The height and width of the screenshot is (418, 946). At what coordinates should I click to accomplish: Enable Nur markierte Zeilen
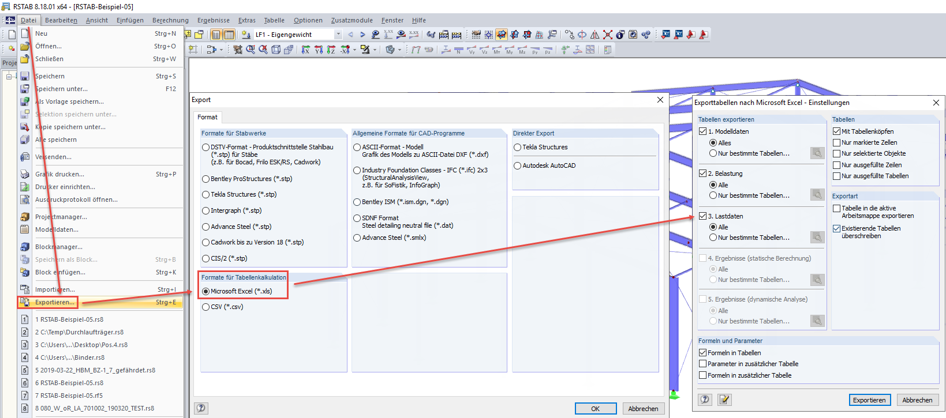[836, 142]
